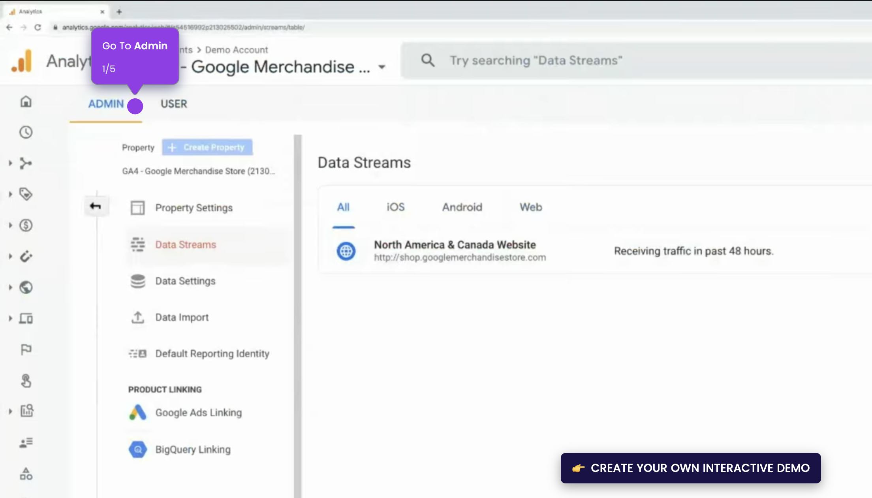Select the Data Streams menu item

(186, 244)
